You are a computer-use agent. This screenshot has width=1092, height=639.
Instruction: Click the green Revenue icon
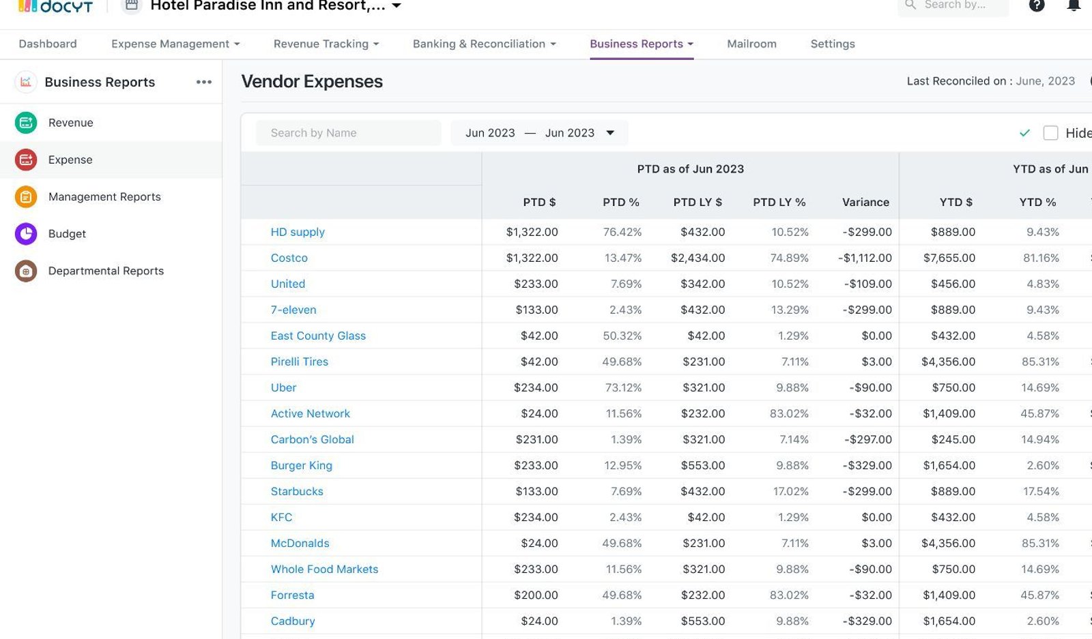[x=26, y=123]
